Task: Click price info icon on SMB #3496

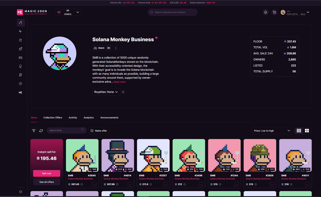Action: (185, 184)
